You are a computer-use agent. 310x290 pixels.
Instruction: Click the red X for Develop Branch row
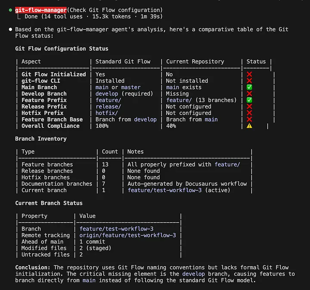click(x=249, y=94)
